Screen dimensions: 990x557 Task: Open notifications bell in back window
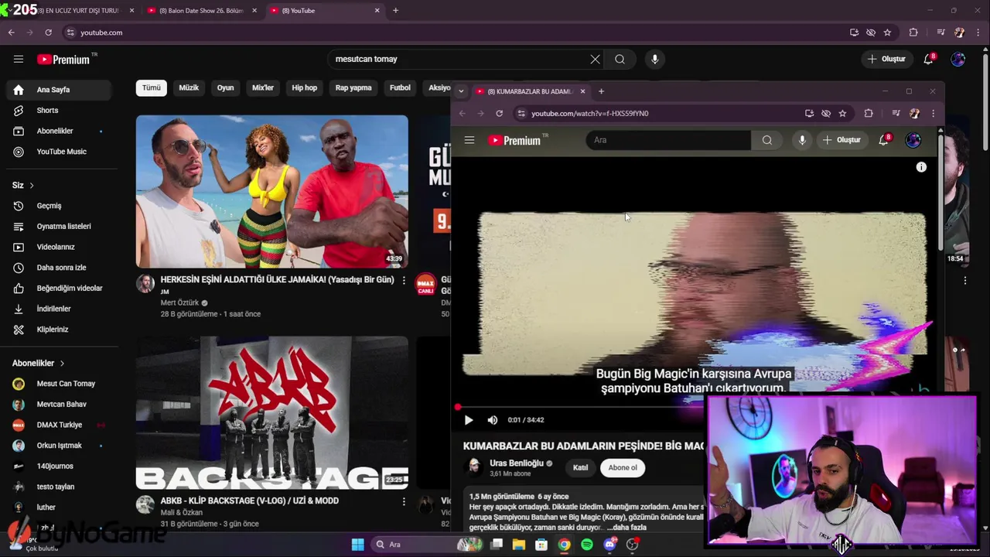click(x=929, y=59)
